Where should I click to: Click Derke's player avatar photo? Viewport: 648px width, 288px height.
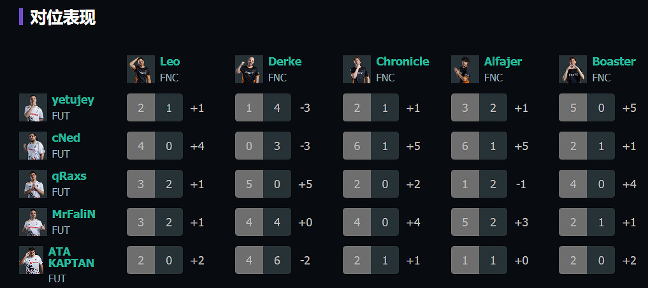(x=248, y=69)
